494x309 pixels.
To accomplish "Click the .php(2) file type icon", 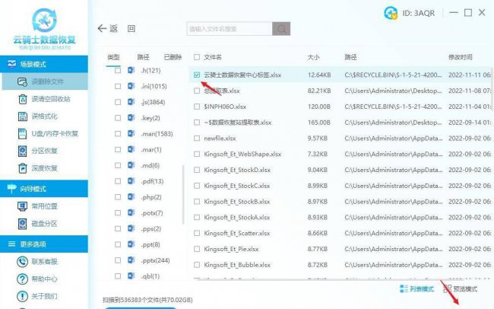I will coord(131,197).
